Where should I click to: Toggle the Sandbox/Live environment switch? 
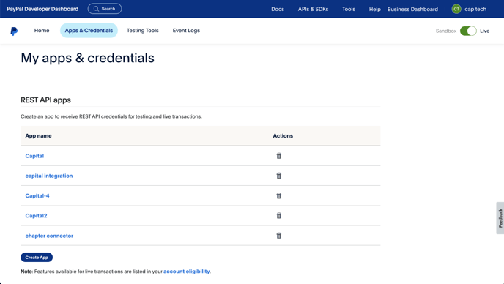468,31
